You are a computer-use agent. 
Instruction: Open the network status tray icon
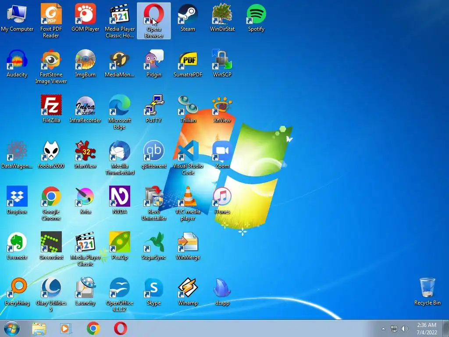pyautogui.click(x=394, y=329)
